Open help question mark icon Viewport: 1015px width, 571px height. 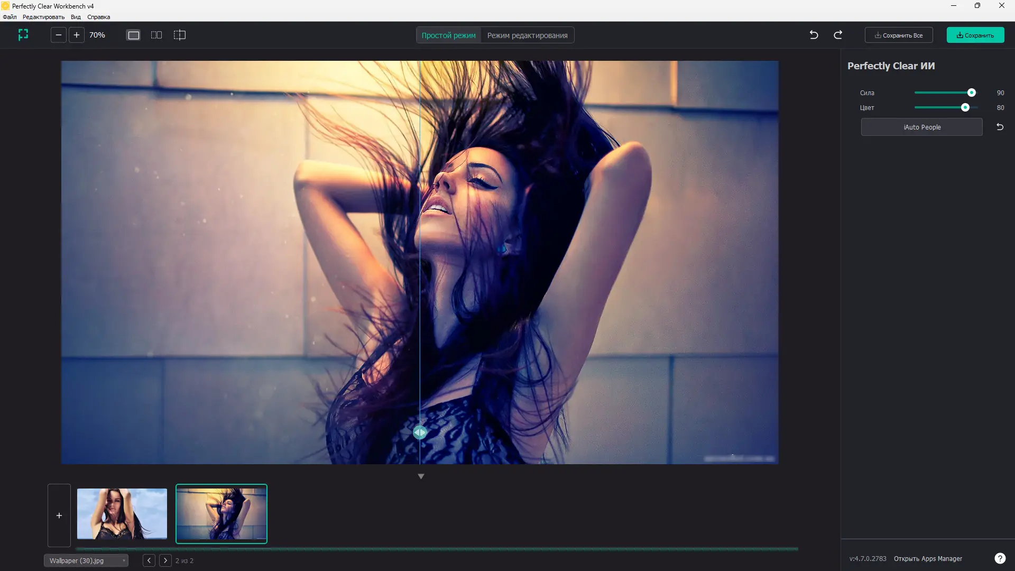(x=1000, y=558)
